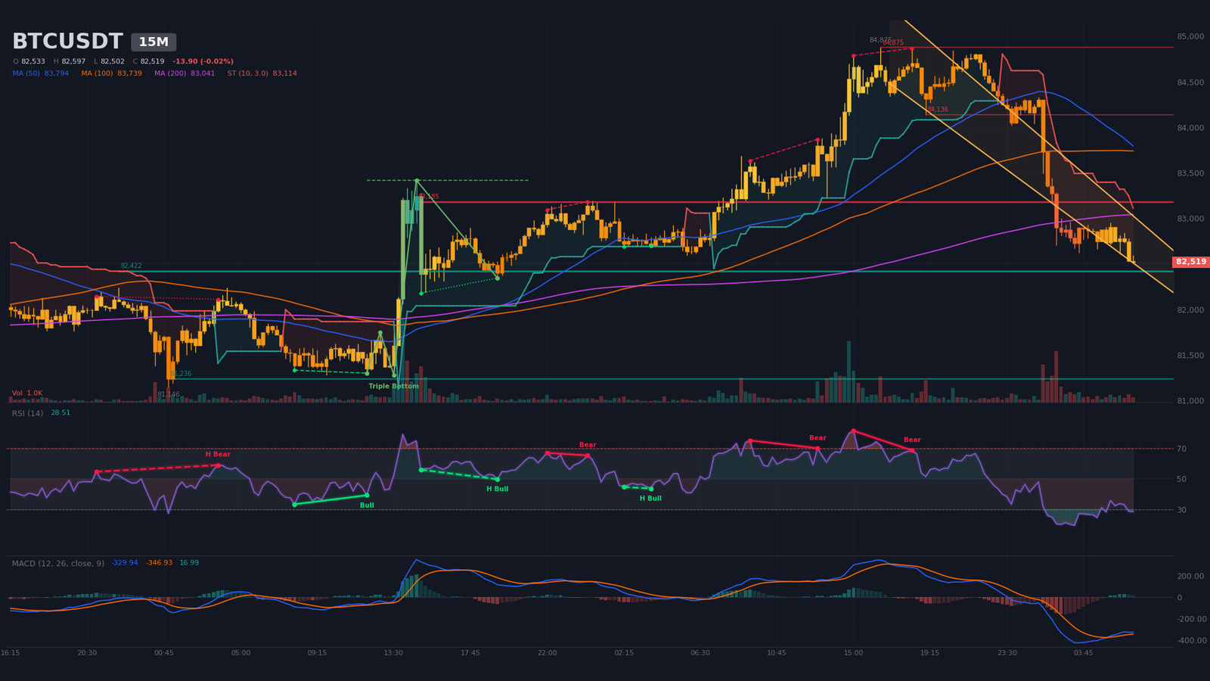Viewport: 1210px width, 681px height.
Task: Select the MA (50) 83,794 legend entry
Action: (x=41, y=73)
